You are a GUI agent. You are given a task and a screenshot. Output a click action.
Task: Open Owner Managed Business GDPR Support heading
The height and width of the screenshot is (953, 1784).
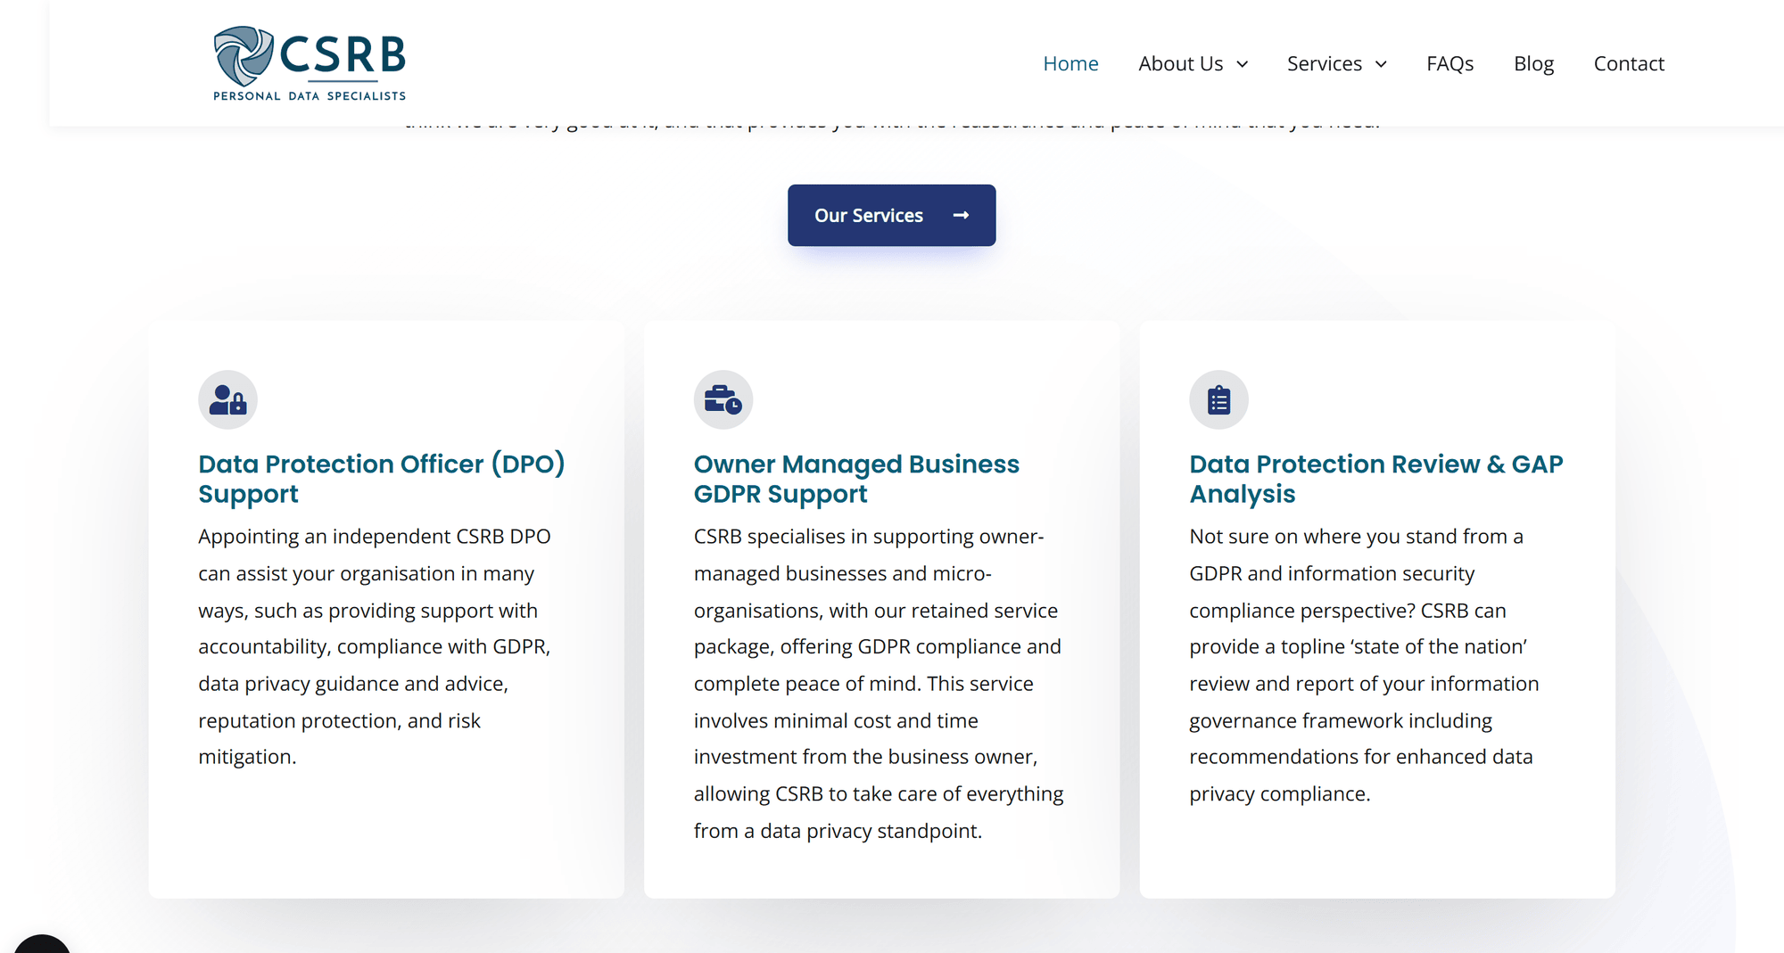(x=856, y=479)
